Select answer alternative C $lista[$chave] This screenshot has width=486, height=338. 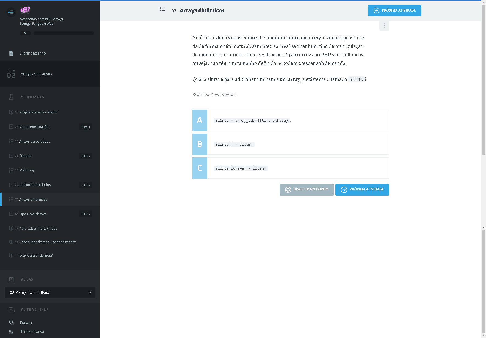click(291, 168)
